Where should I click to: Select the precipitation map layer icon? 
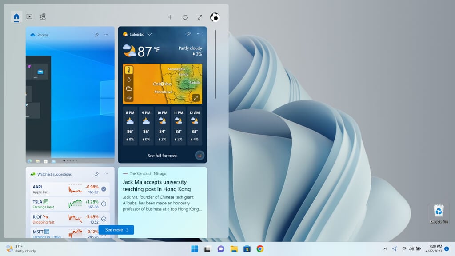pyautogui.click(x=129, y=79)
